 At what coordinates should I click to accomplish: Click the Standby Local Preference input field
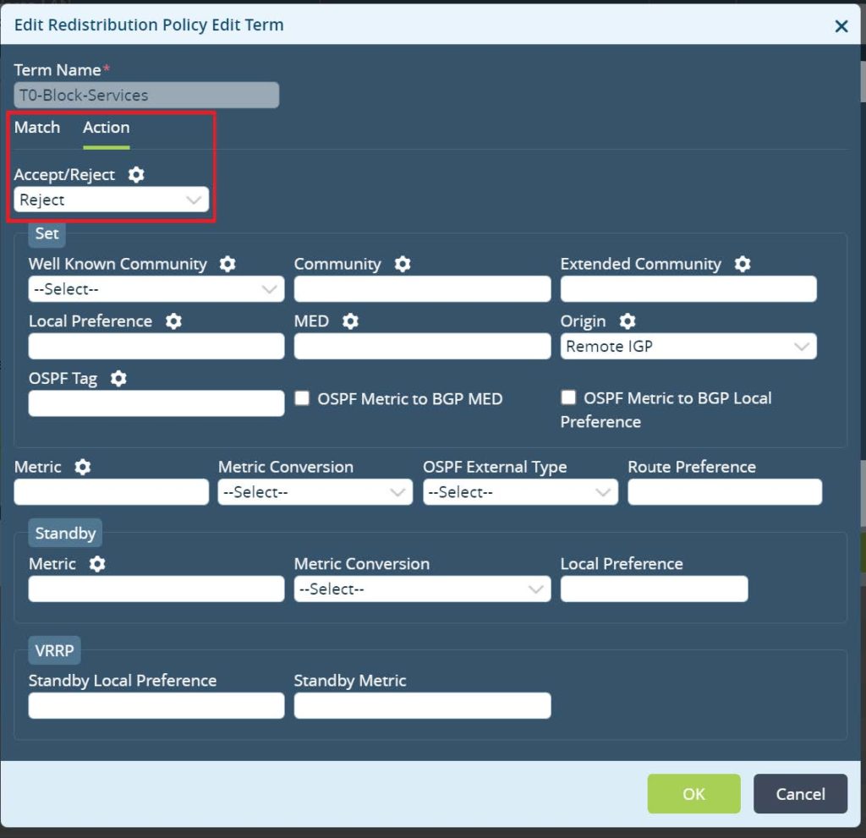[x=156, y=705]
